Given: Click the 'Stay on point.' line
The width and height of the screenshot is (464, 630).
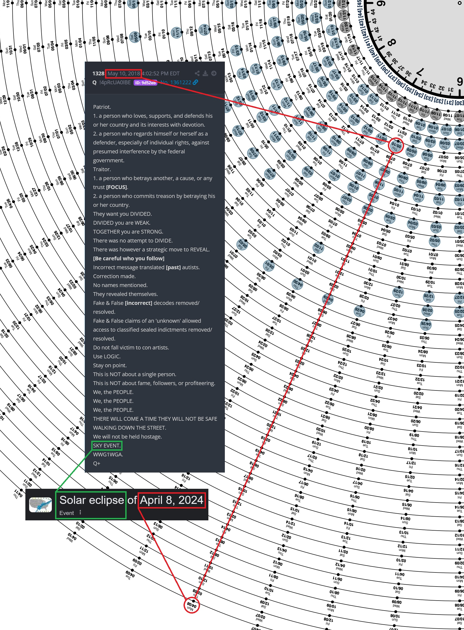Looking at the screenshot, I should pos(110,365).
